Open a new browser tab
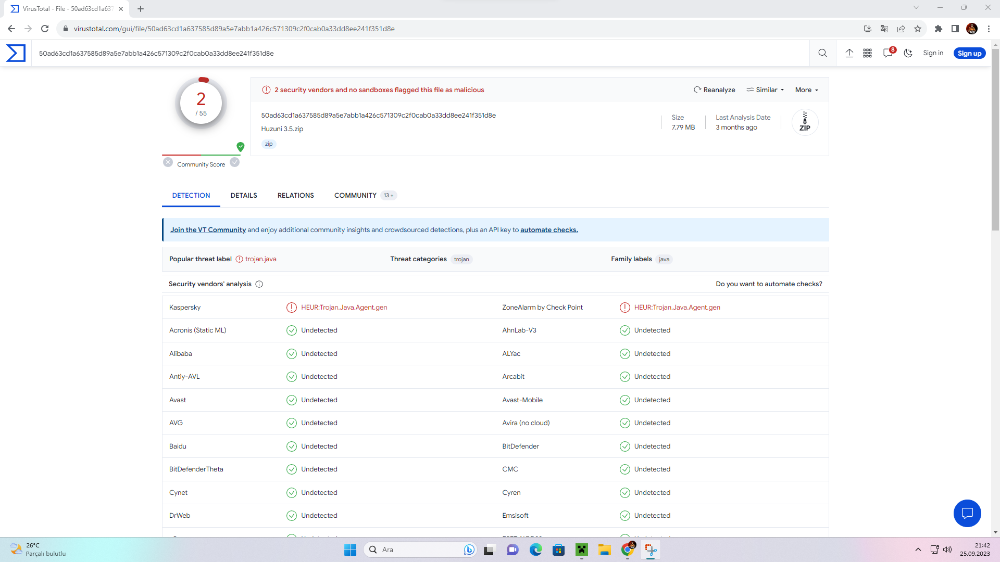The height and width of the screenshot is (562, 1000). 141,9
